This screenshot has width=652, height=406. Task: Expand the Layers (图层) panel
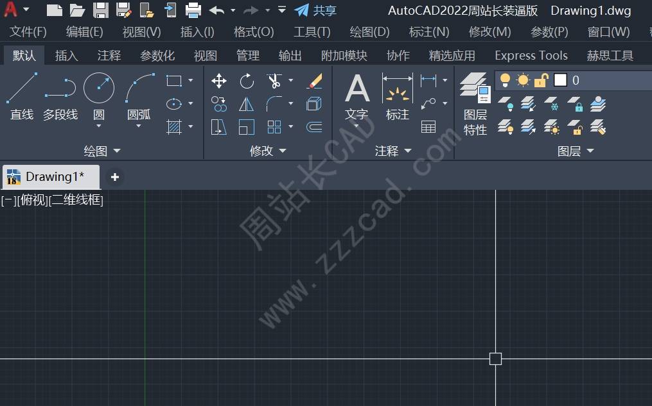tap(576, 151)
